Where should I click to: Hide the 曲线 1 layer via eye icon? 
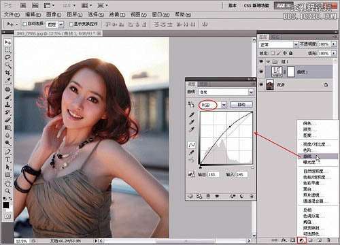click(261, 71)
